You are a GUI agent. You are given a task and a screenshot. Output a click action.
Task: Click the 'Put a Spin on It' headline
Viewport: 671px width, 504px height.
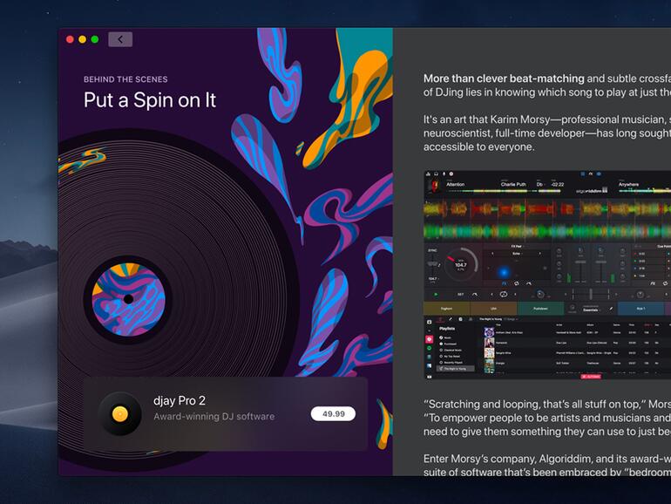click(x=150, y=100)
